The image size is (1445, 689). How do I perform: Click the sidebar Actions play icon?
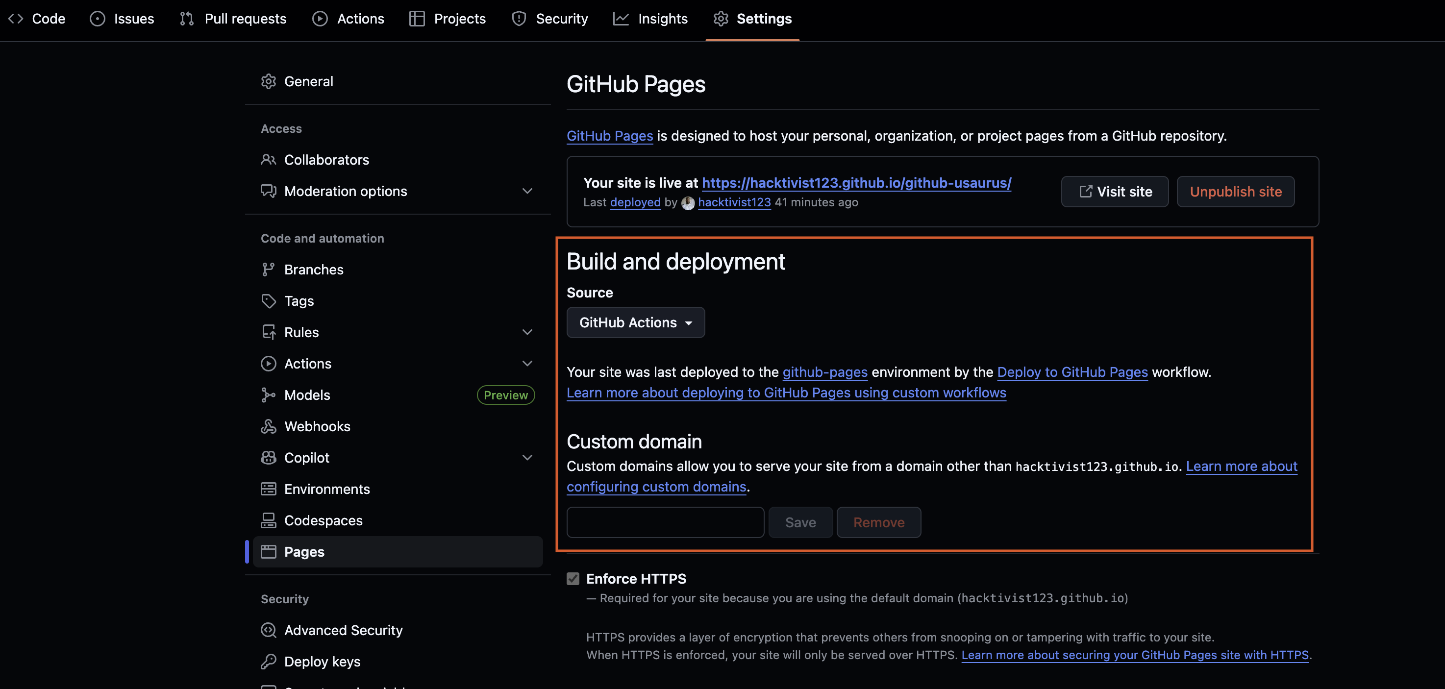pos(269,364)
